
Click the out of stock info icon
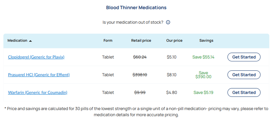tap(168, 22)
